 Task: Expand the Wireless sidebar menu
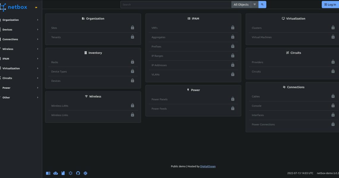click(20, 49)
